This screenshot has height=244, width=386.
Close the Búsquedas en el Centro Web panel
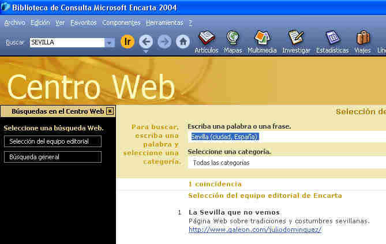[110, 111]
